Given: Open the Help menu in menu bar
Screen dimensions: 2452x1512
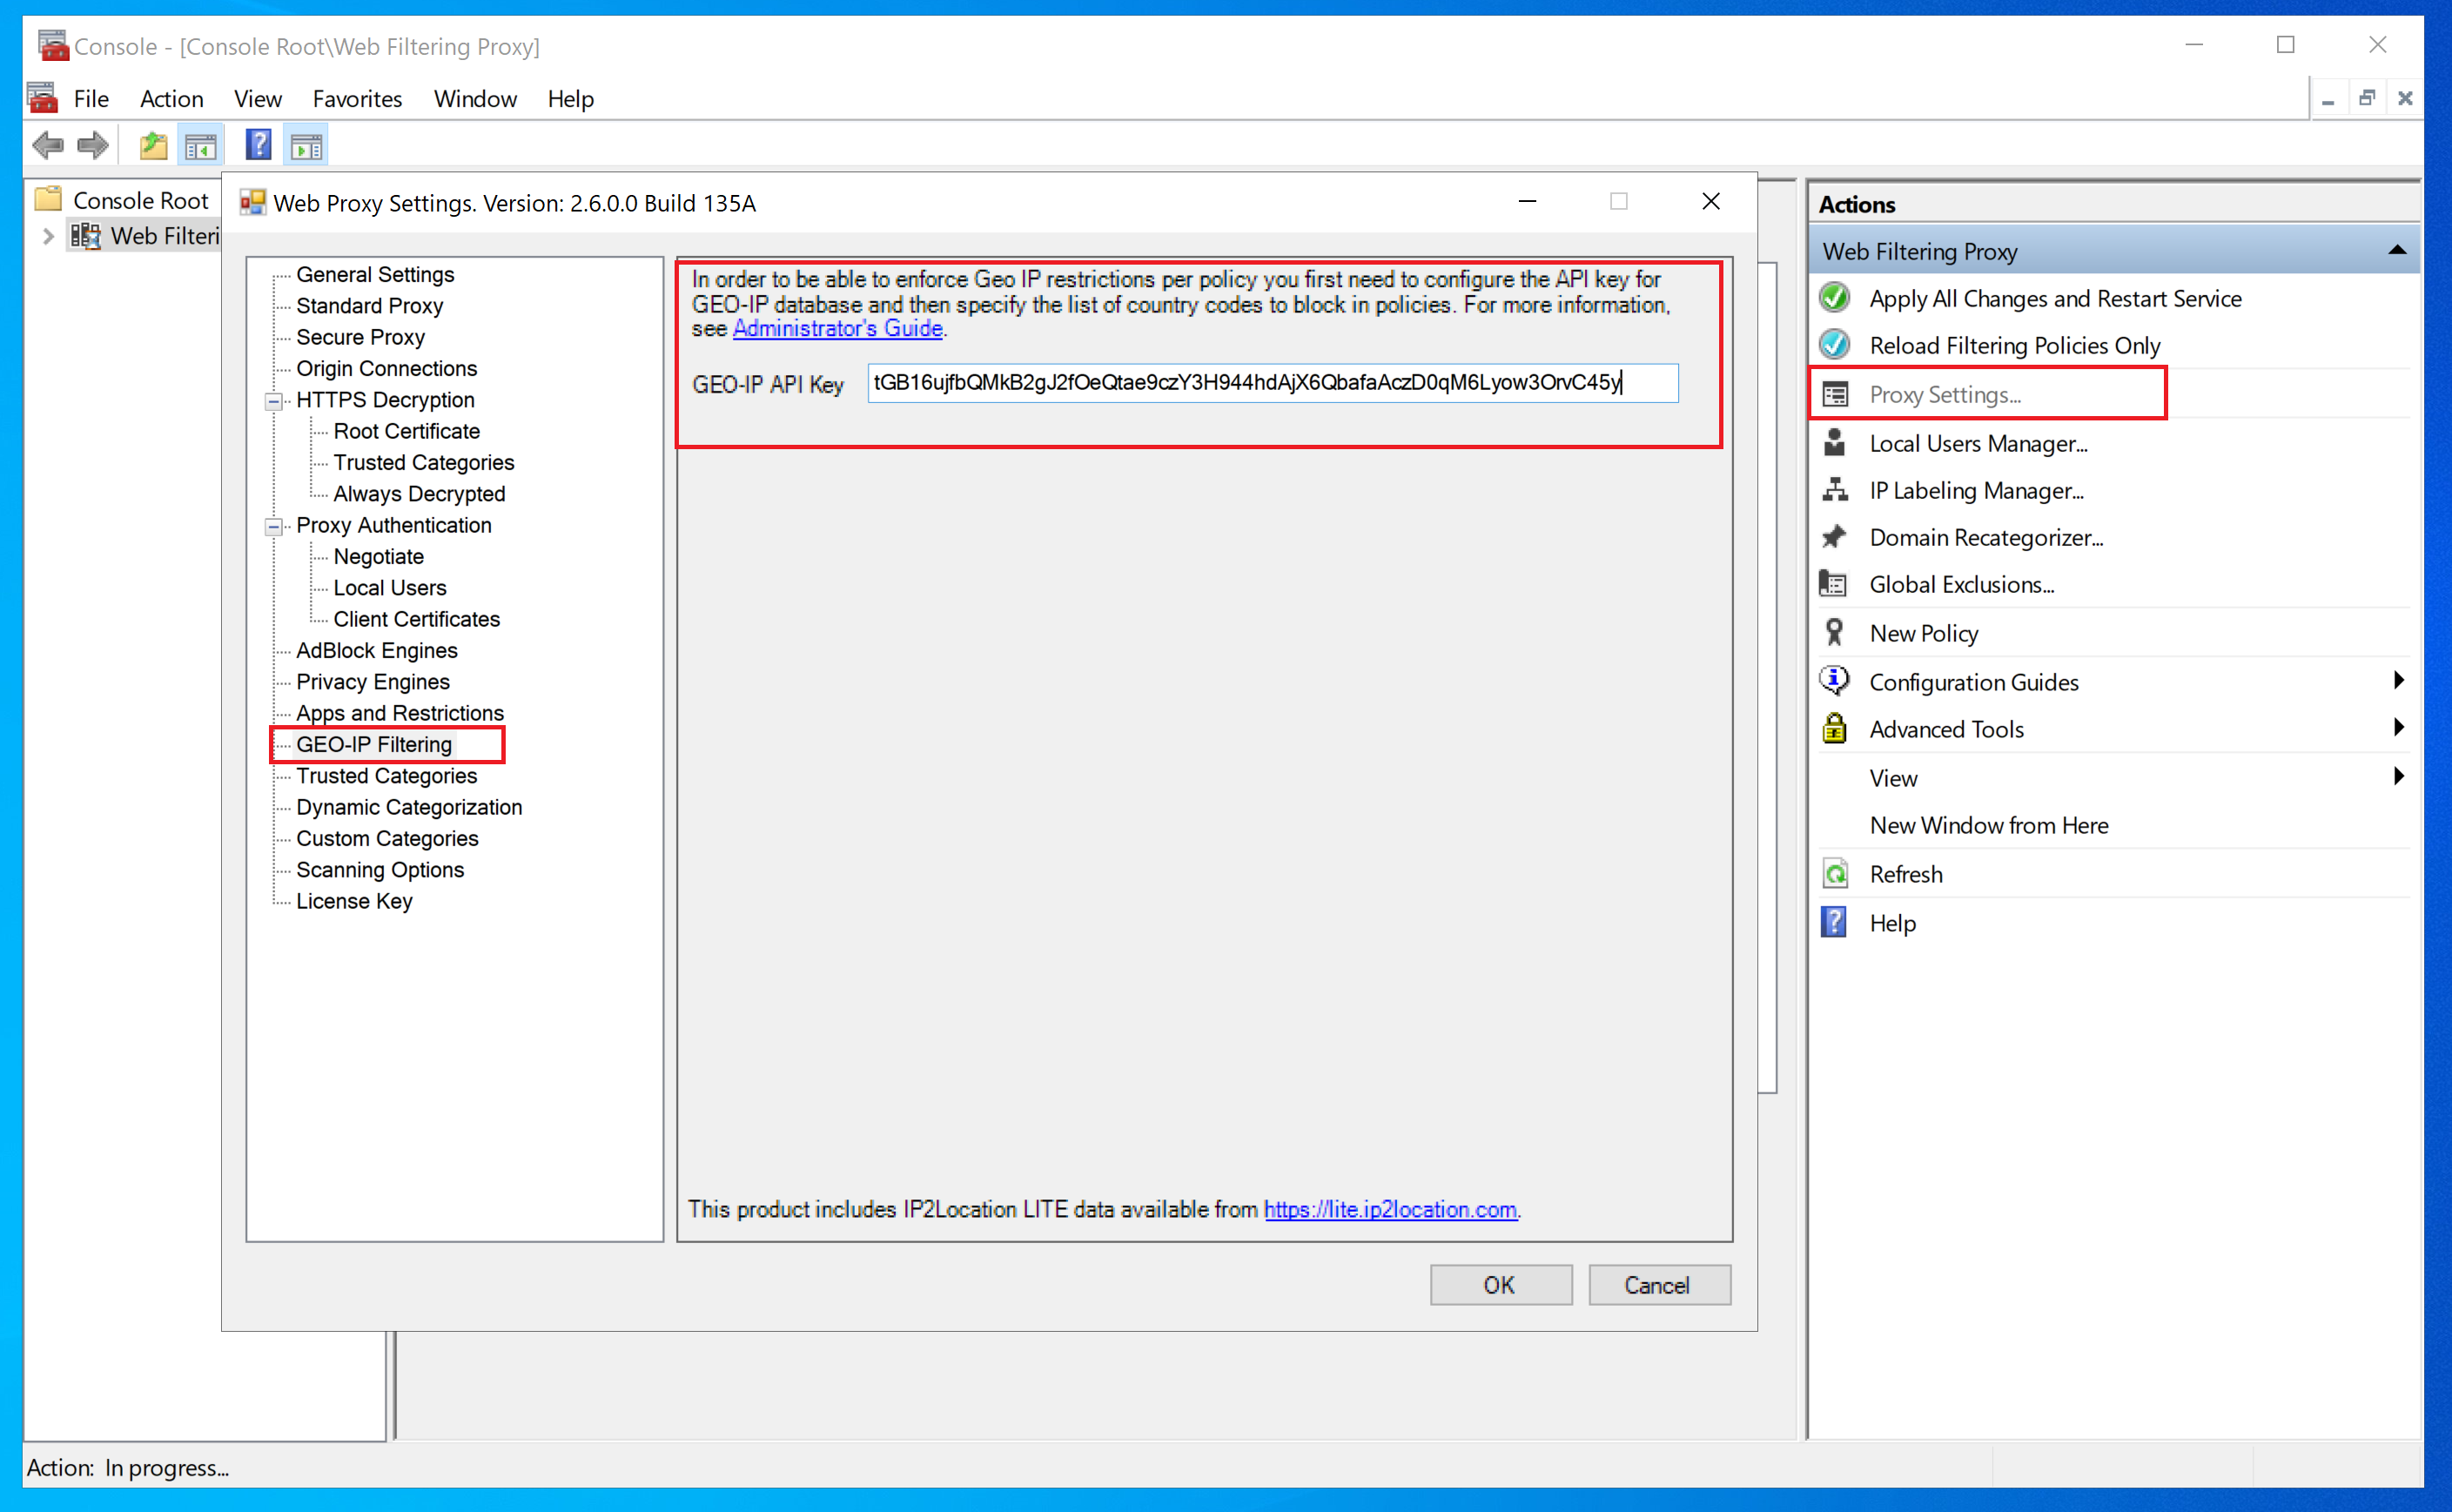Looking at the screenshot, I should pyautogui.click(x=570, y=99).
